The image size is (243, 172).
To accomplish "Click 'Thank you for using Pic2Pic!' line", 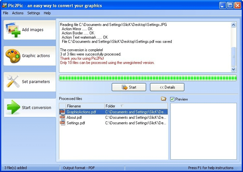I will [82, 58].
